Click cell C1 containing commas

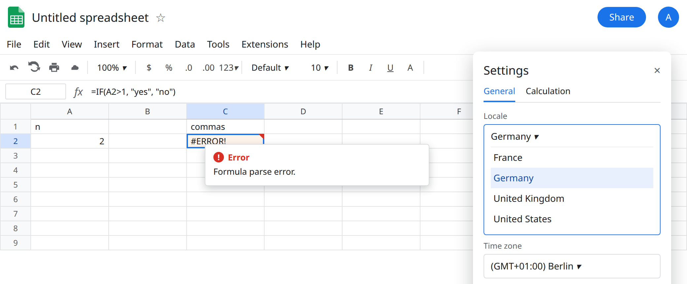click(x=225, y=126)
